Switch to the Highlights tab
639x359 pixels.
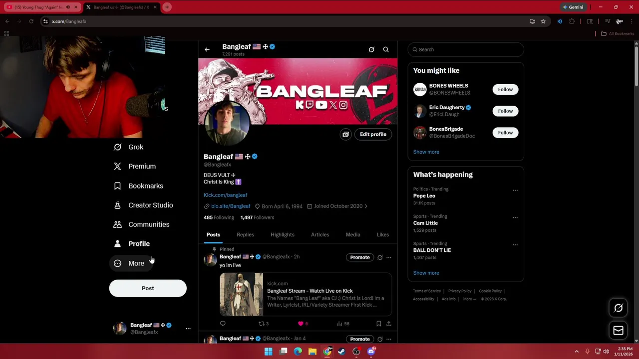point(283,235)
